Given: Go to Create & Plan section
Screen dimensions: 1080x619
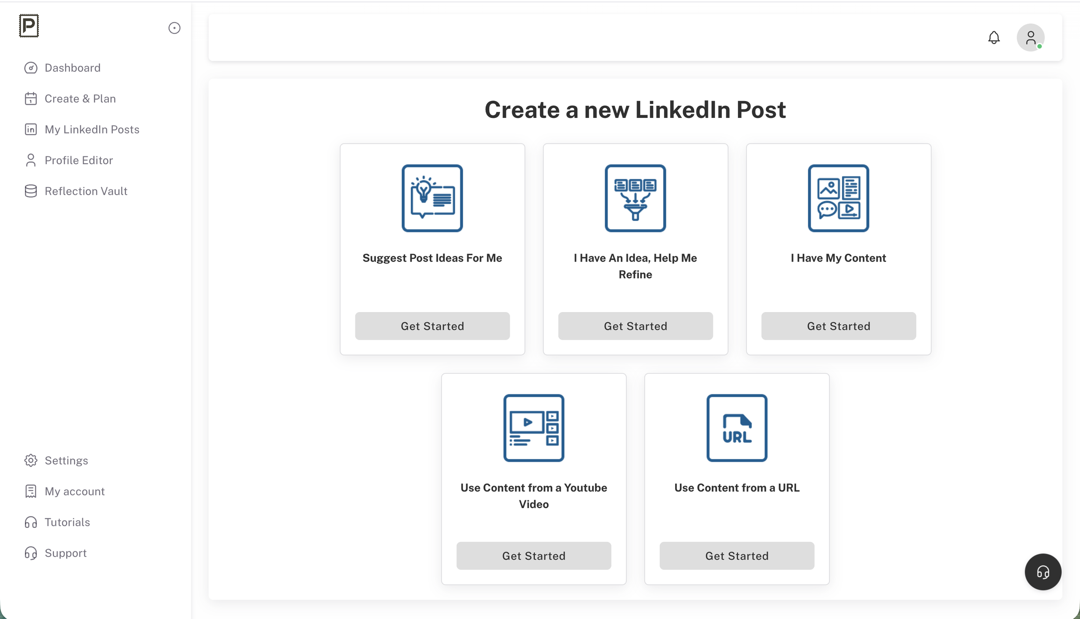Looking at the screenshot, I should point(80,99).
